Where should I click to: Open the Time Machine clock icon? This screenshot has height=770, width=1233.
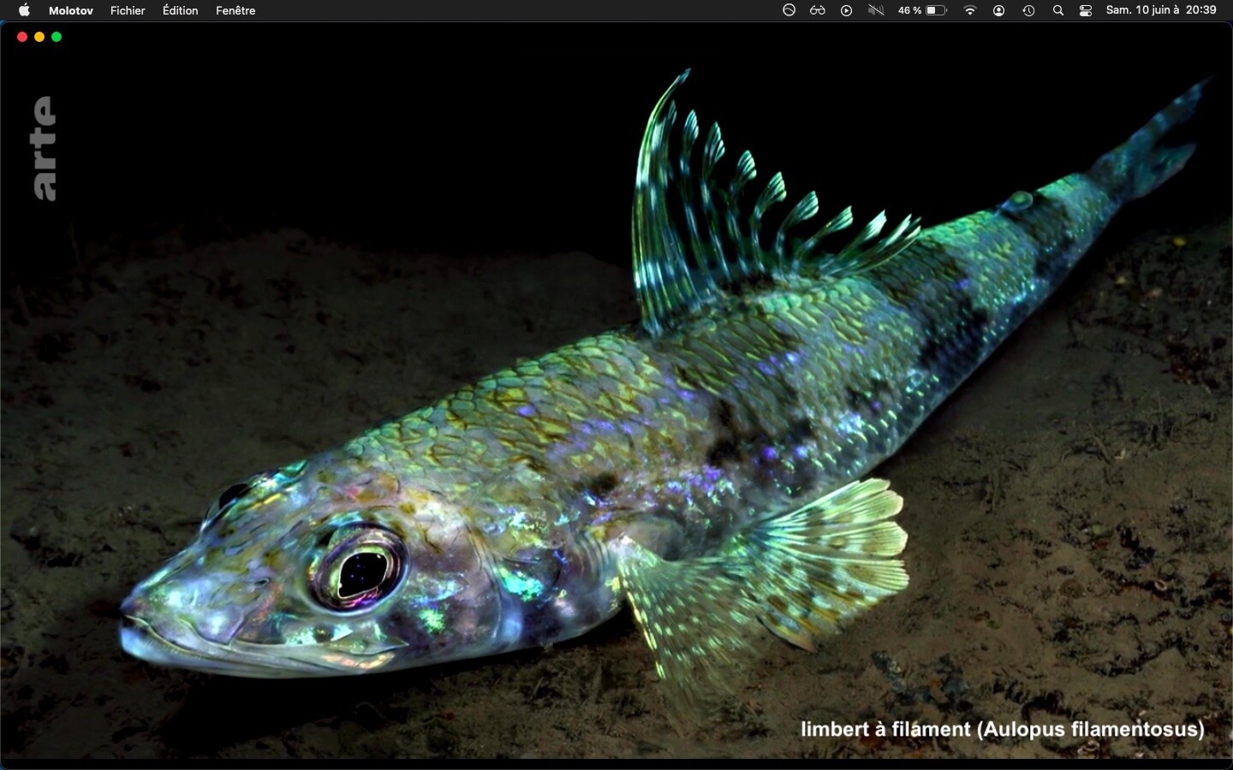pos(1028,10)
